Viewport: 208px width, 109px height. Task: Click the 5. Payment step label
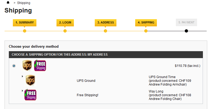186,23
